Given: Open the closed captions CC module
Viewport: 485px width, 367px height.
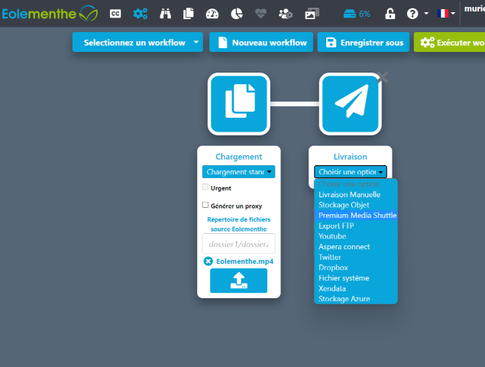Looking at the screenshot, I should coord(115,14).
